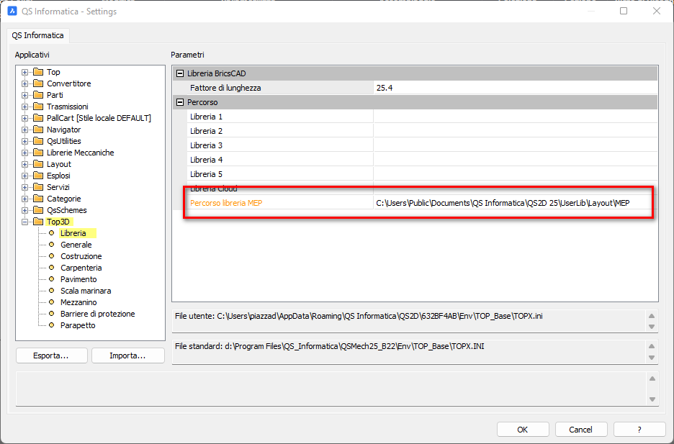Select the Top3D folder icon
This screenshot has height=444, width=674.
[38, 222]
